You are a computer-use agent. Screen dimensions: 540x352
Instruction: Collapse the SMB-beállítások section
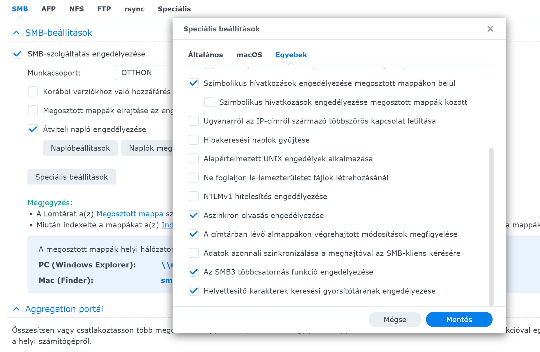17,33
